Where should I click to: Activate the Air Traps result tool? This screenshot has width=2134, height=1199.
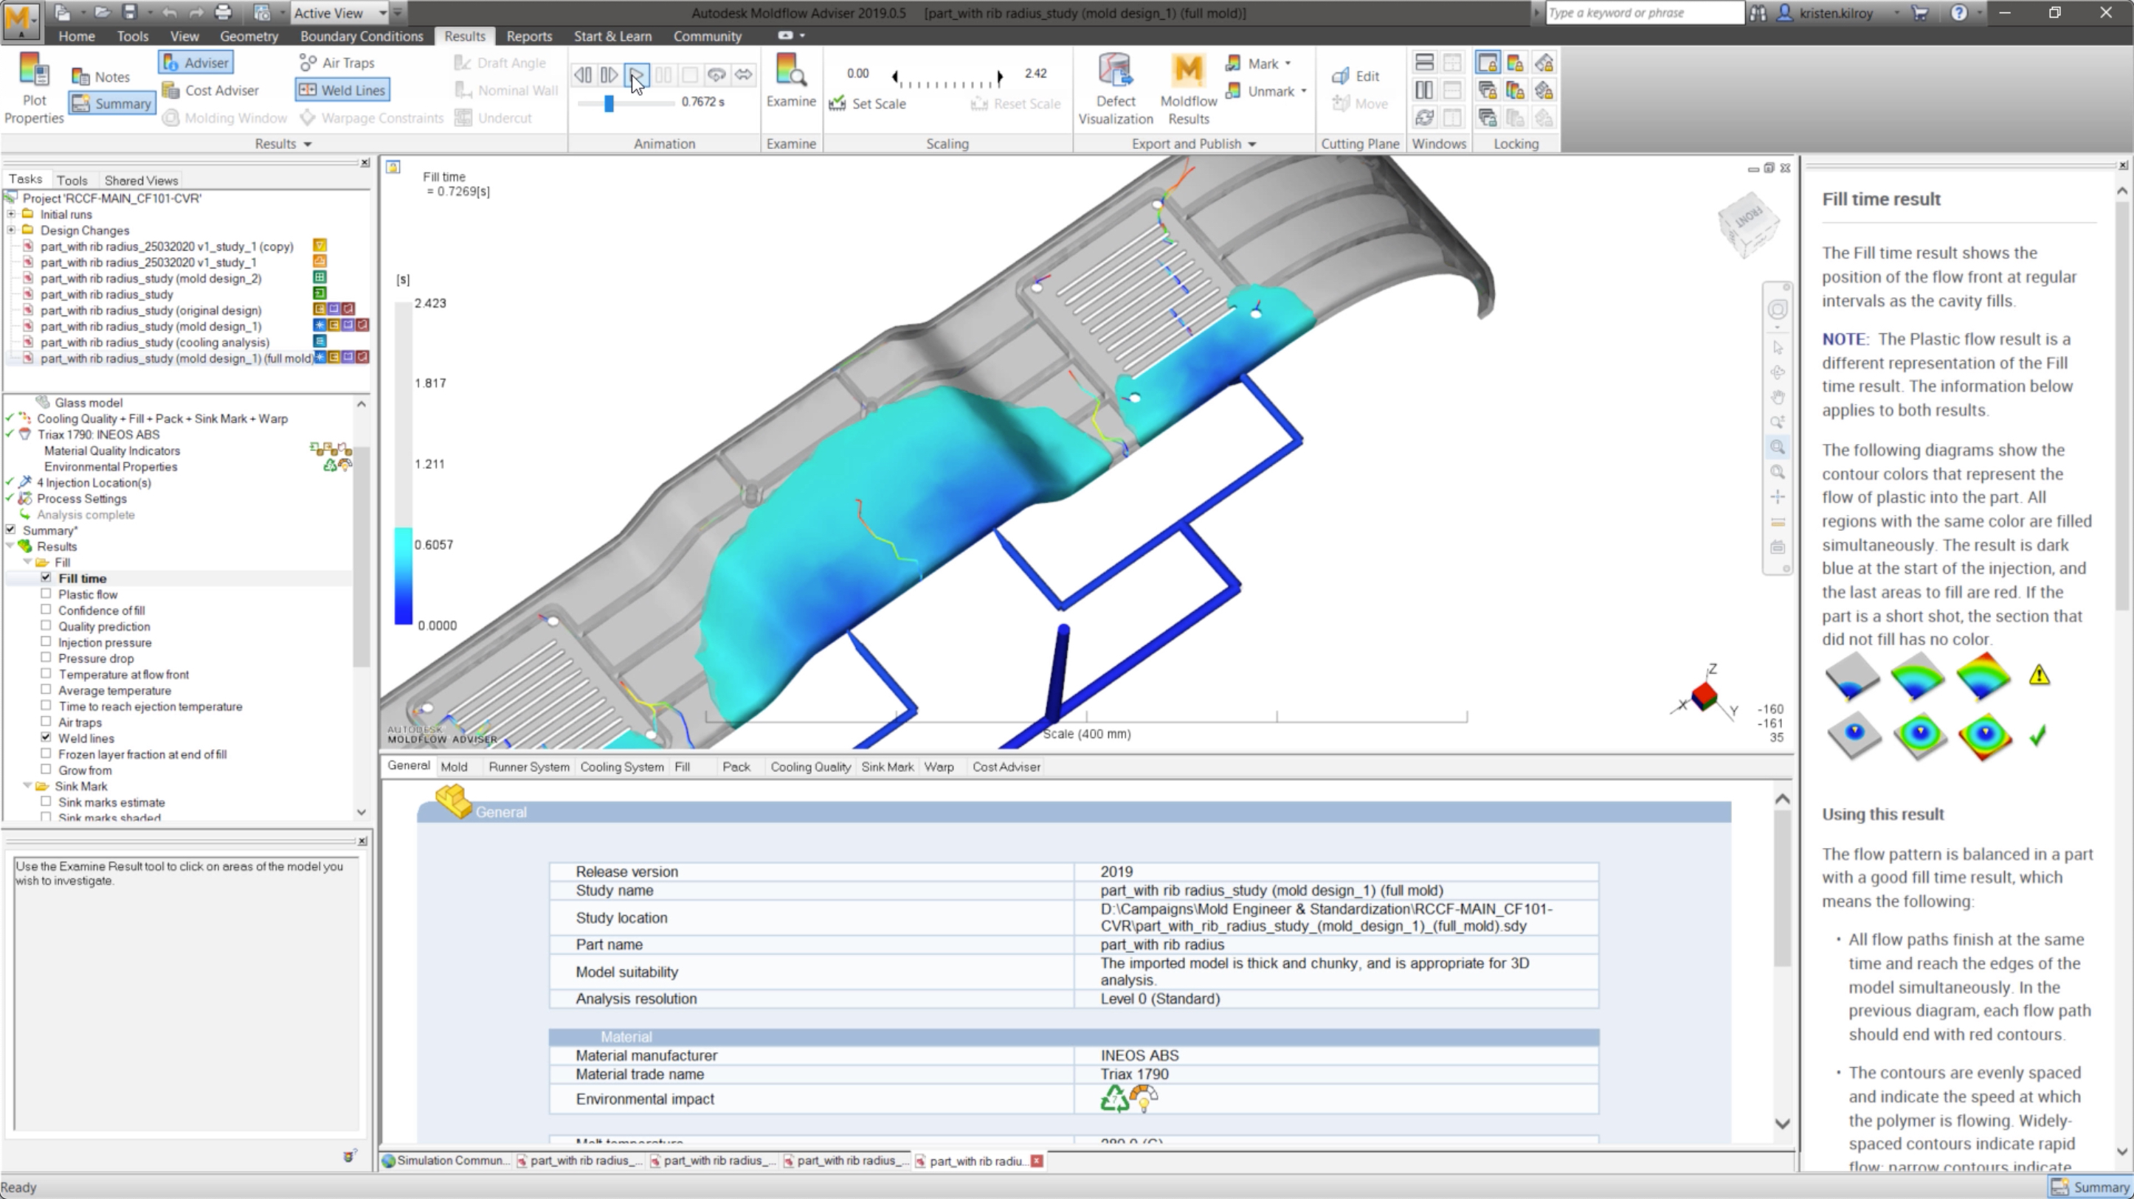coord(336,62)
